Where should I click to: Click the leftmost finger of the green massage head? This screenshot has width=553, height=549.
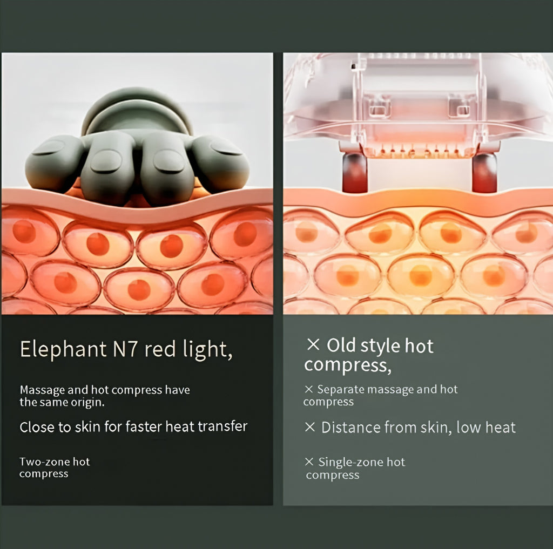coord(55,163)
